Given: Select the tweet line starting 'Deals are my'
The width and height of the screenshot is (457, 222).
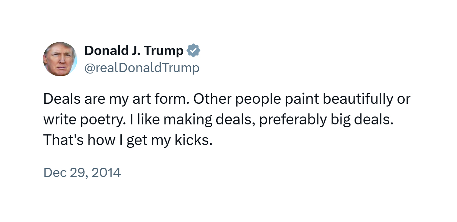Looking at the screenshot, I should tap(227, 99).
